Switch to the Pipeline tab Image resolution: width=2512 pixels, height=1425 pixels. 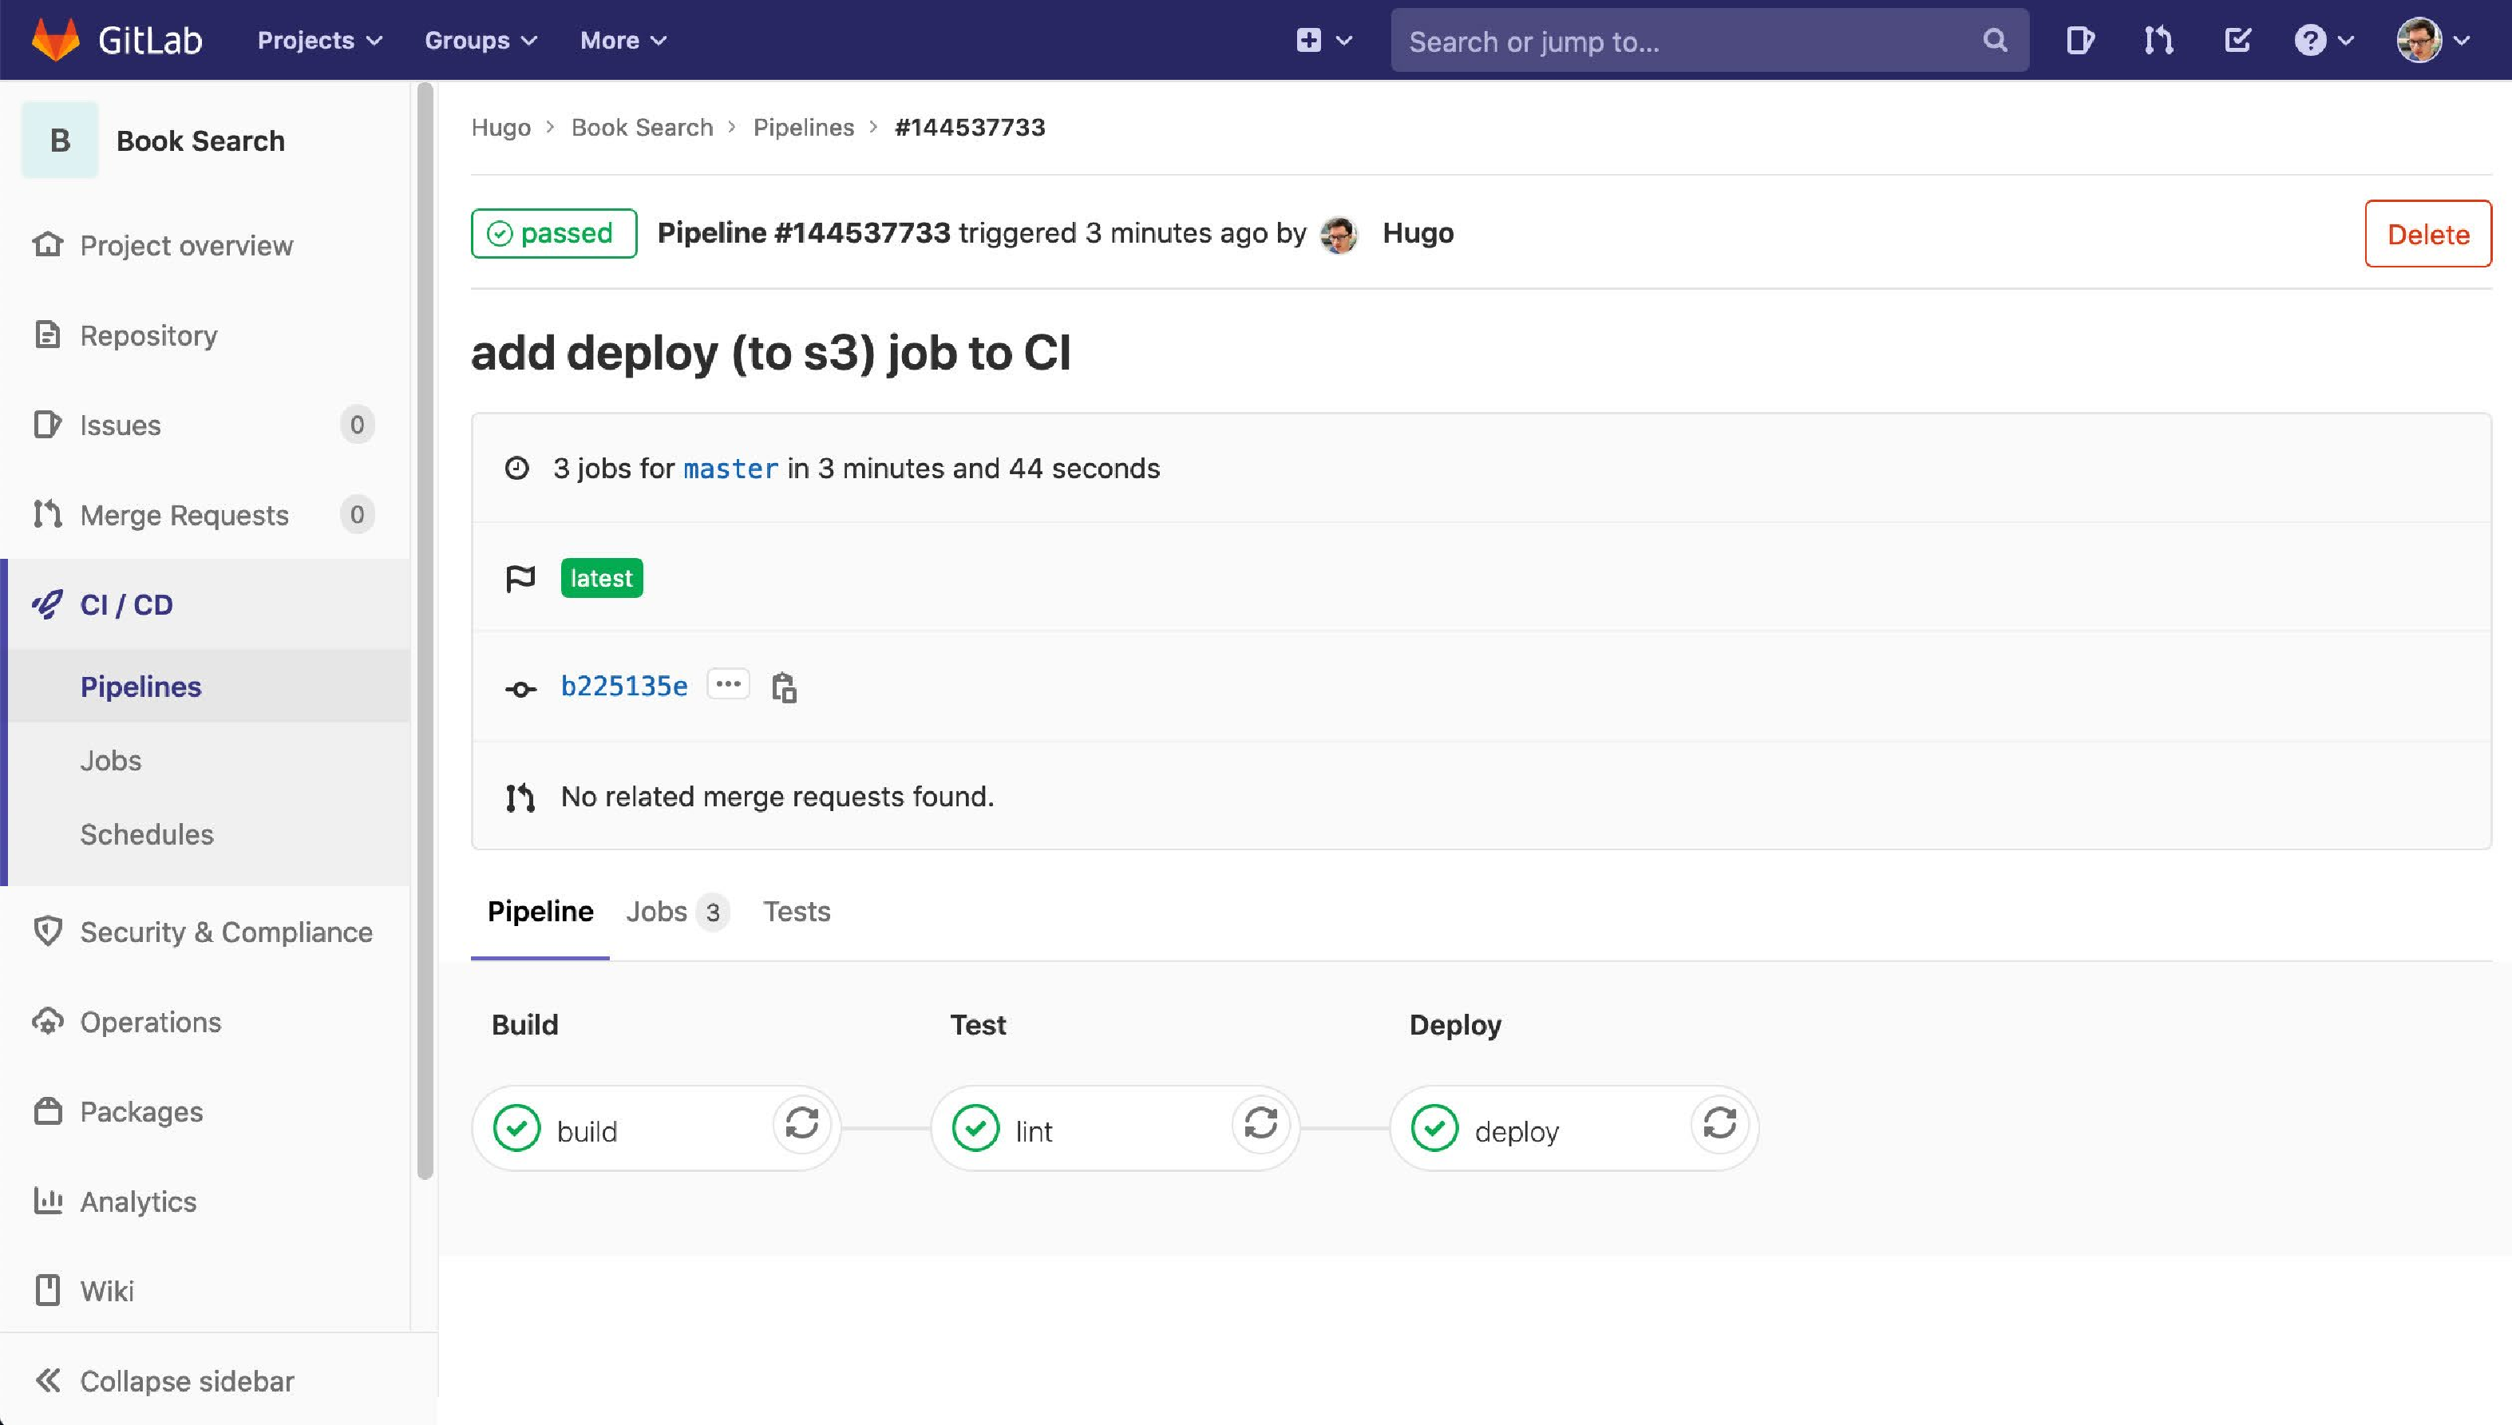[x=540, y=911]
